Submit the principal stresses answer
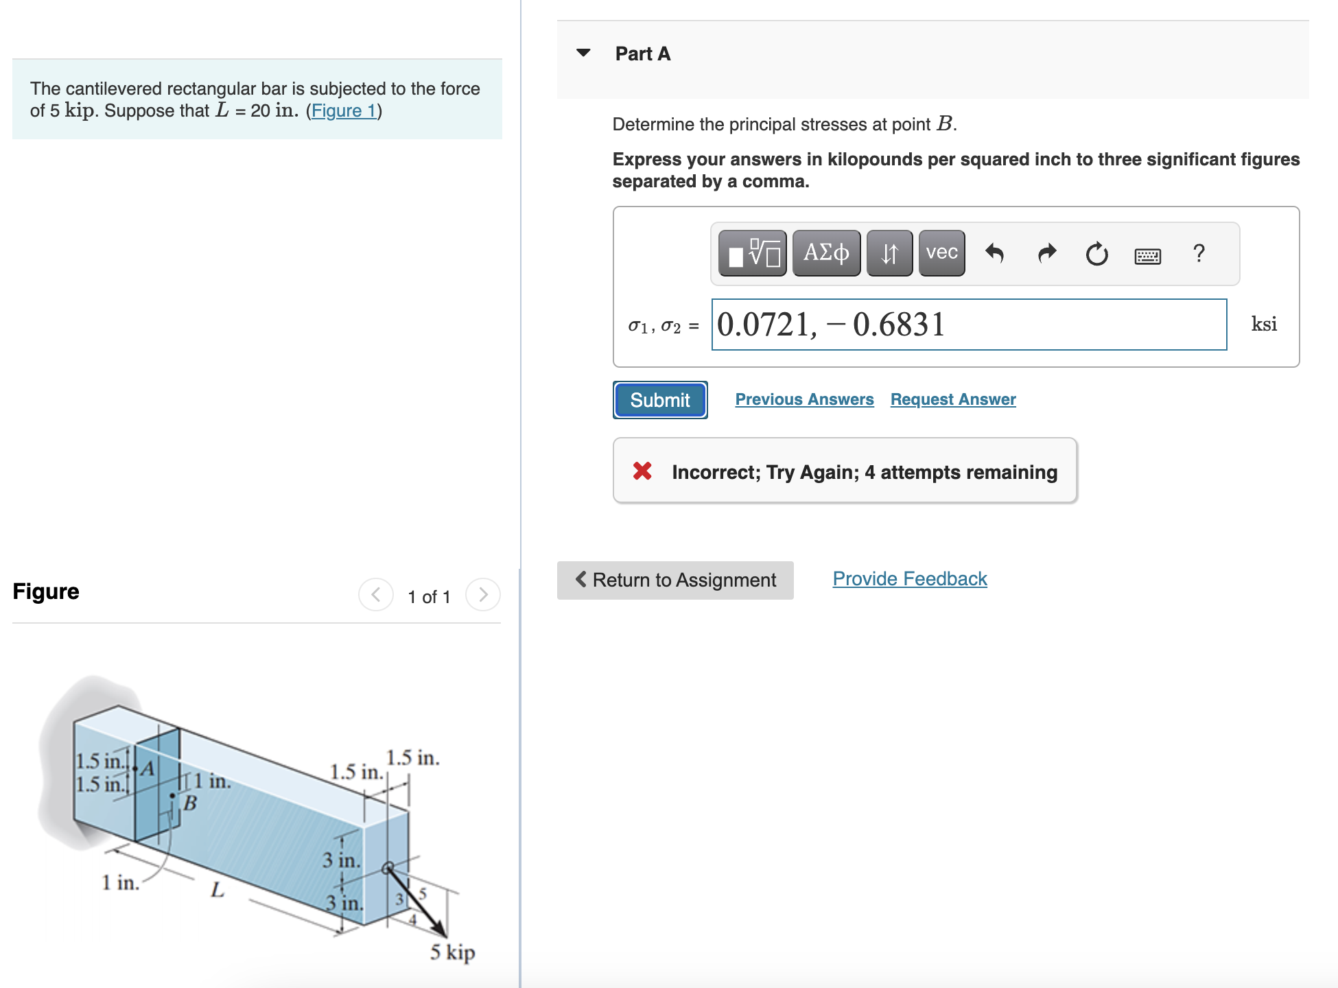 point(659,399)
